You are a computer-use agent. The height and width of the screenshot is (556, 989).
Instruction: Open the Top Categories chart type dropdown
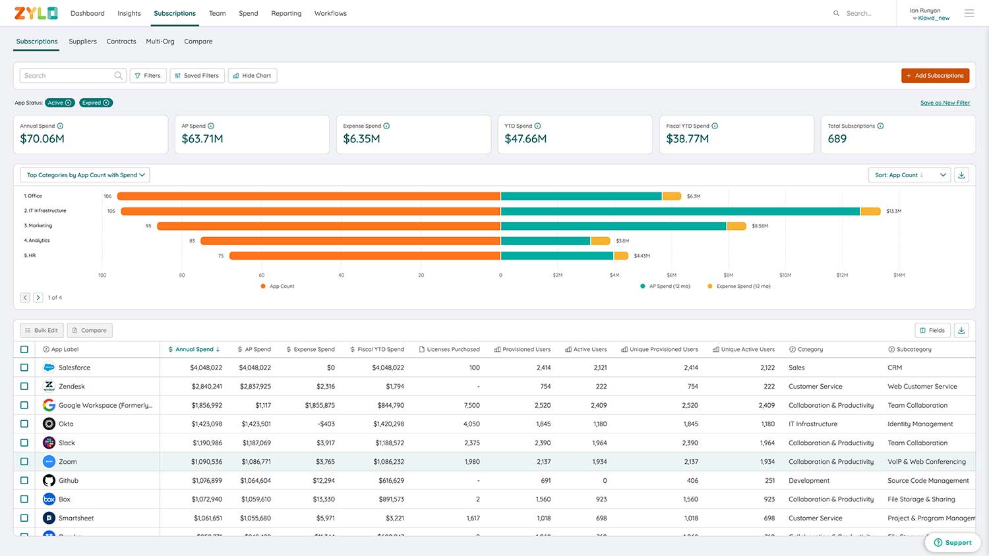(84, 175)
